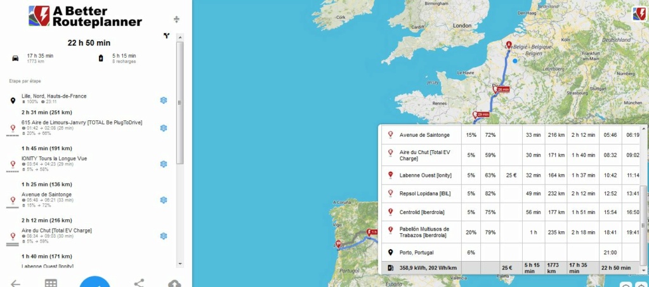The image size is (649, 287).
Task: Click 'Pabellón Multiusos de Trabazos' table row
Action: pyautogui.click(x=510, y=233)
